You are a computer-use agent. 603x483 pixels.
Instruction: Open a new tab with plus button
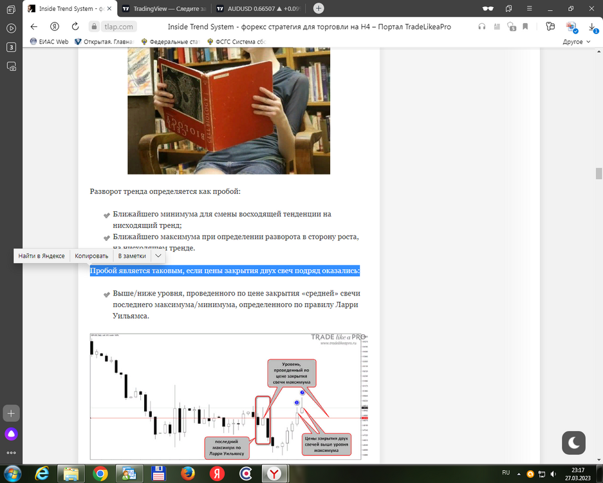[x=319, y=8]
